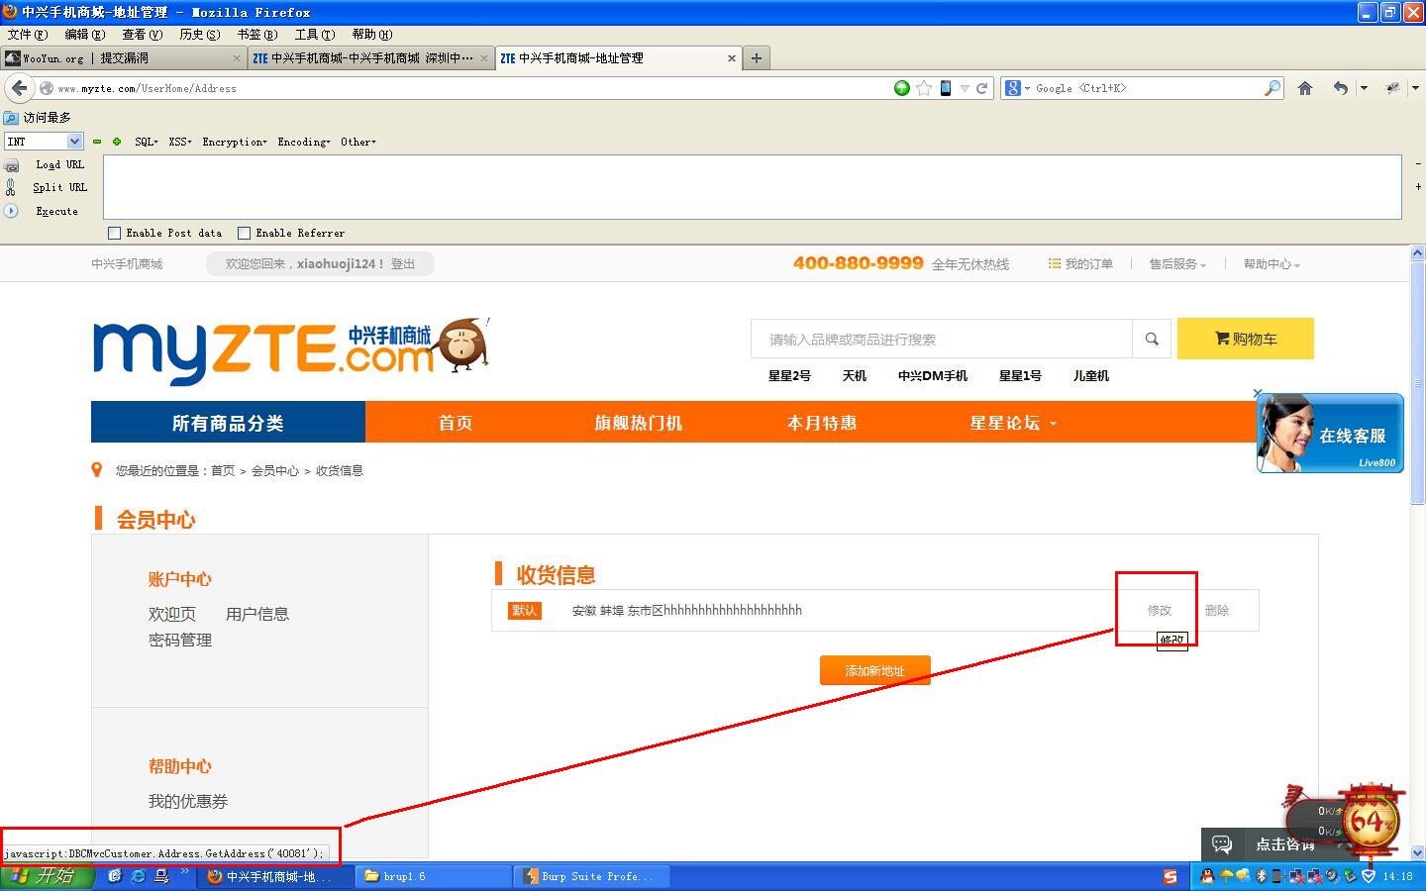The width and height of the screenshot is (1426, 891).
Task: Click the HackBar Execute play icon
Action: pos(11,211)
